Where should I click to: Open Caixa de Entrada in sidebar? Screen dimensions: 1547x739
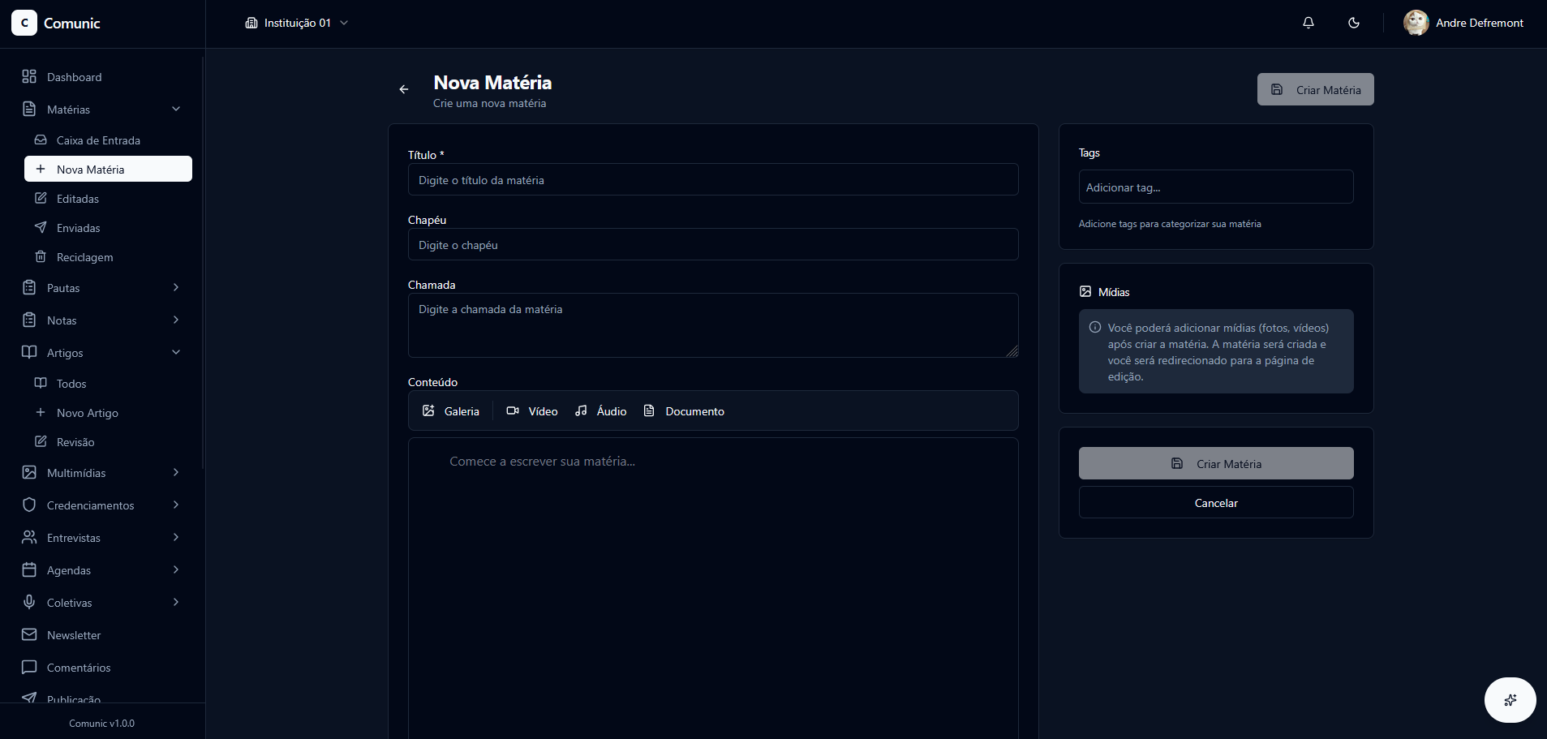coord(98,140)
